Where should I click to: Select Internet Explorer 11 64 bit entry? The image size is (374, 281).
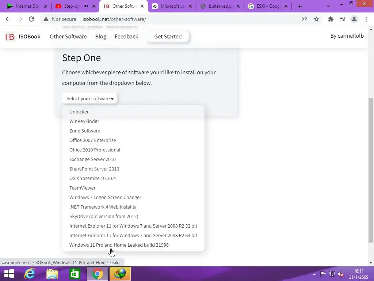133,236
